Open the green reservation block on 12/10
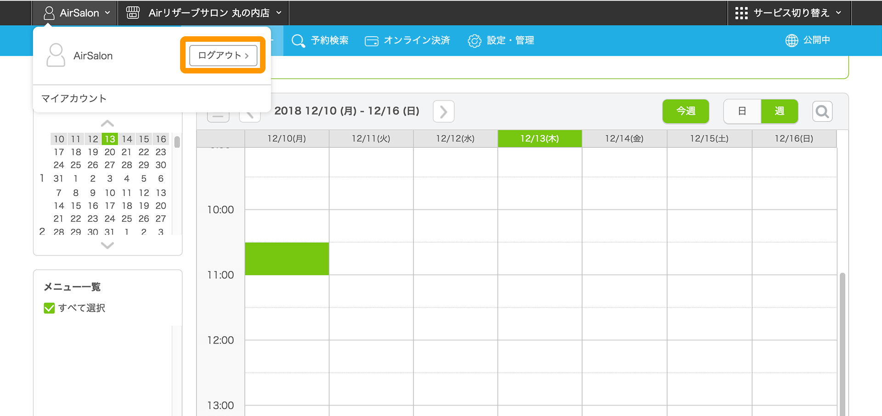Screen dimensions: 882x416 pyautogui.click(x=287, y=259)
